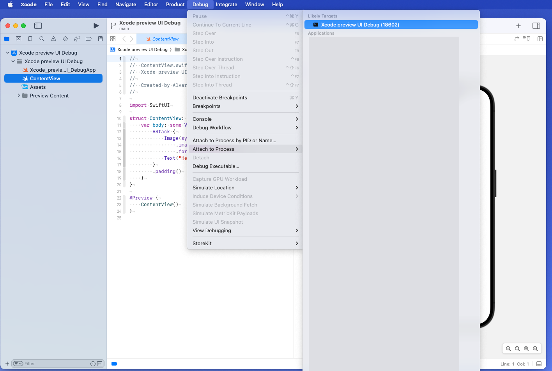Image resolution: width=552 pixels, height=371 pixels.
Task: Open the Debug navigator spray icon
Action: pyautogui.click(x=77, y=39)
